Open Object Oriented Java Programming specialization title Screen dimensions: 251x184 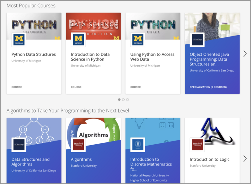point(209,59)
